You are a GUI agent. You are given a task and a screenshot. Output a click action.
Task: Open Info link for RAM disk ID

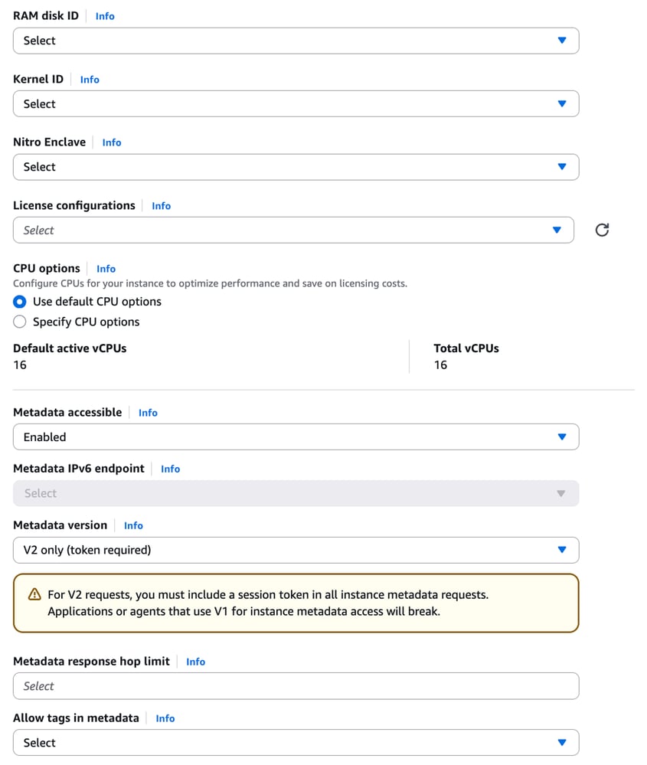tap(105, 16)
